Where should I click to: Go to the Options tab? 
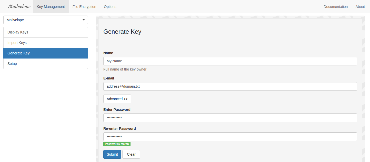point(110,7)
